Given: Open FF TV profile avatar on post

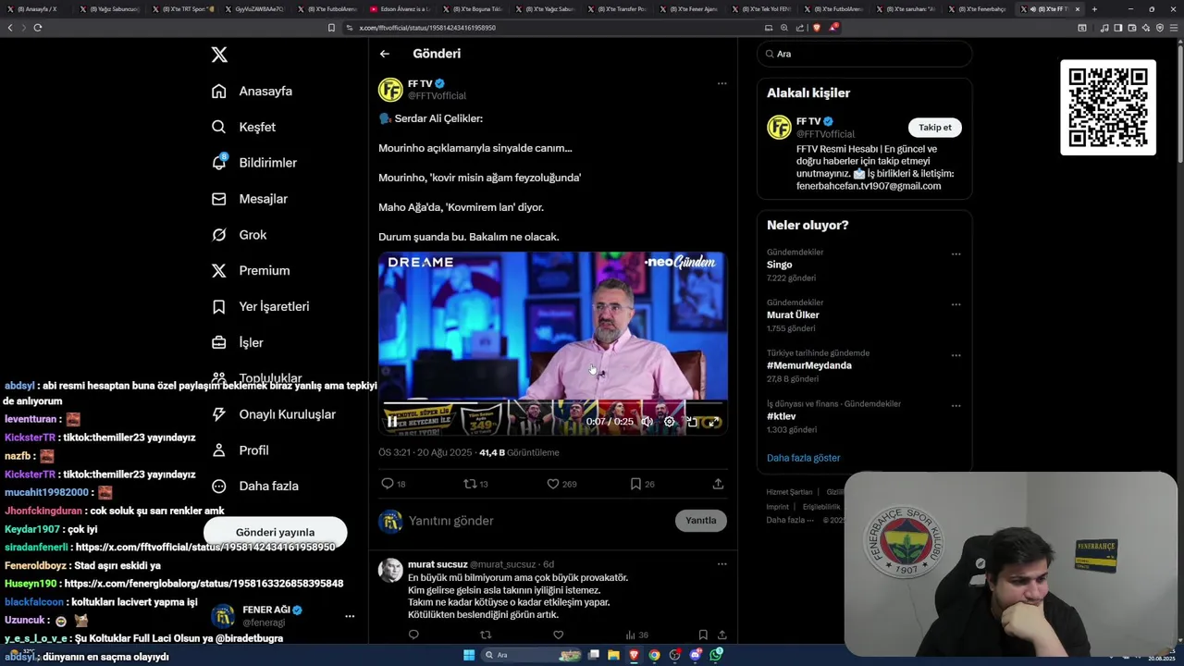Looking at the screenshot, I should [390, 90].
